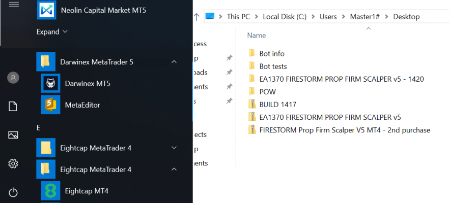This screenshot has width=449, height=203.
Task: Click the Power button icon
Action: click(13, 192)
